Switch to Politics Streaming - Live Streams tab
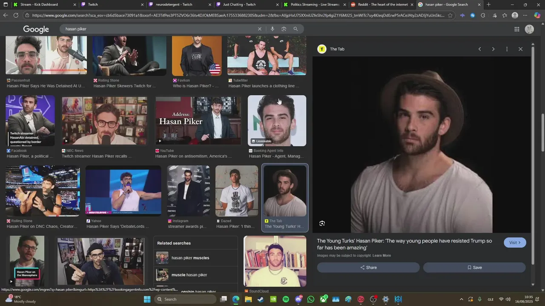This screenshot has width=545, height=306. (315, 5)
